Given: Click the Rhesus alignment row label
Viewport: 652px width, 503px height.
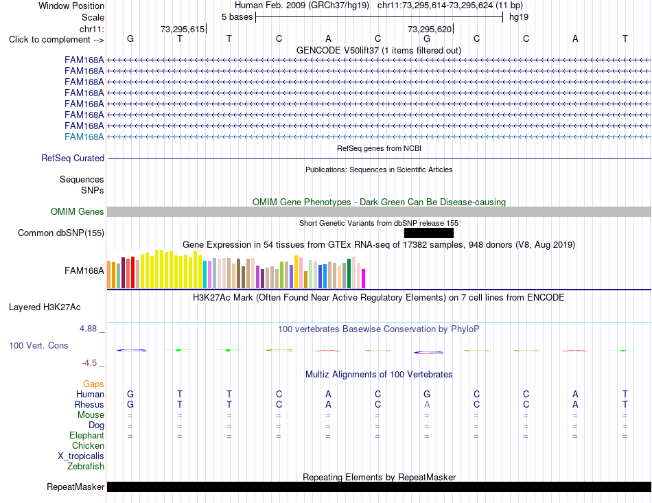Looking at the screenshot, I should pyautogui.click(x=89, y=404).
